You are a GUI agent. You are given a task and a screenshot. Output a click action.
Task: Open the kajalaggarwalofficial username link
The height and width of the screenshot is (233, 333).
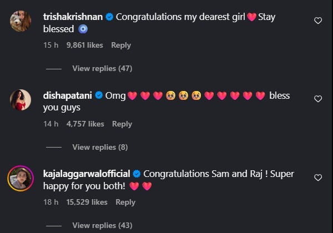[87, 174]
